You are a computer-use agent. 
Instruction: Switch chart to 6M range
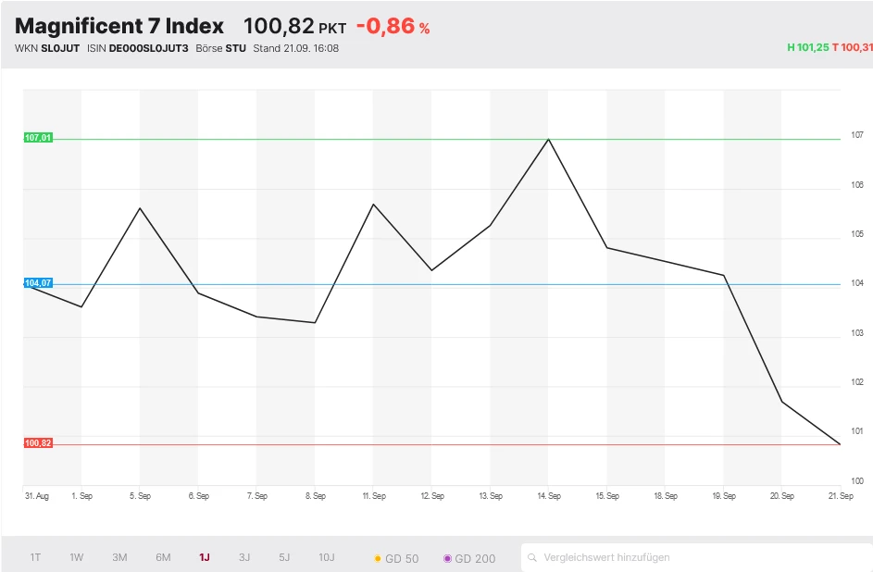[163, 557]
